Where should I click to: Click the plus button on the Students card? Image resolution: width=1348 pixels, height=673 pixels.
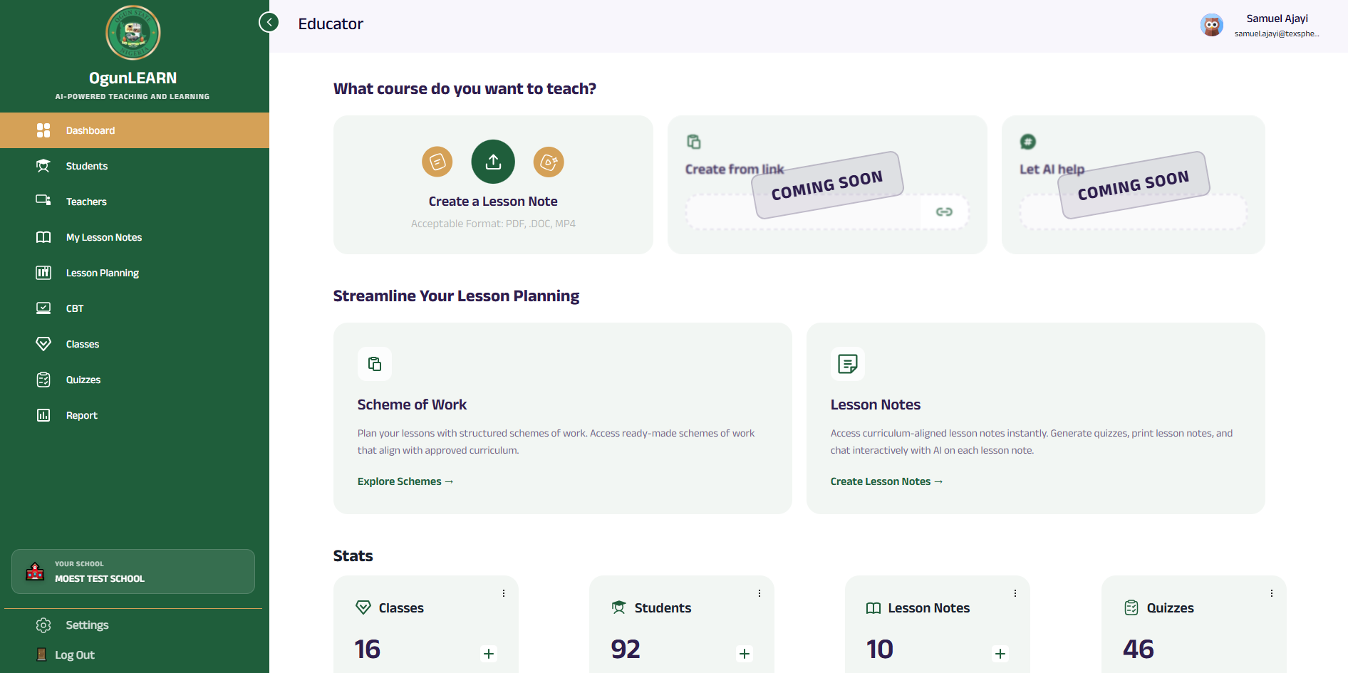pos(744,653)
